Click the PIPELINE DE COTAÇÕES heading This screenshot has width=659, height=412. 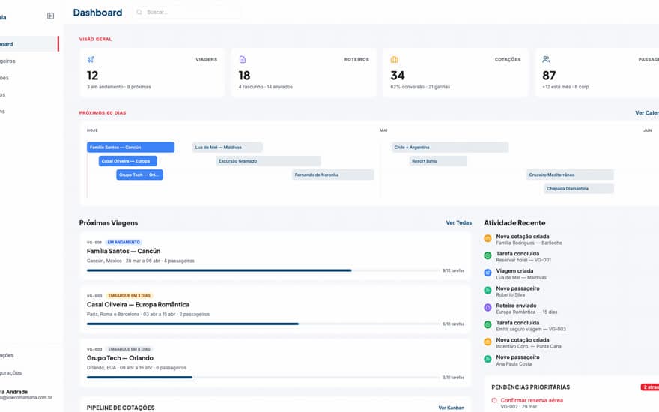[x=121, y=408]
